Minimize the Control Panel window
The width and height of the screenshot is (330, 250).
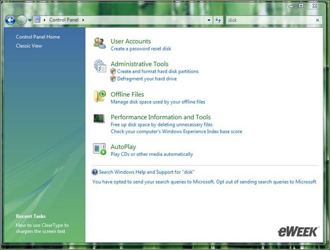tap(291, 6)
